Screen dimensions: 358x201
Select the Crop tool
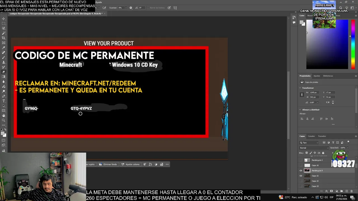pos(4,38)
